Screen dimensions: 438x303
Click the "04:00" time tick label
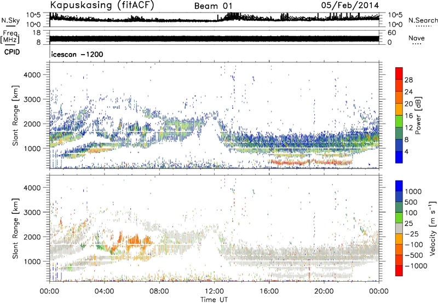(x=104, y=292)
